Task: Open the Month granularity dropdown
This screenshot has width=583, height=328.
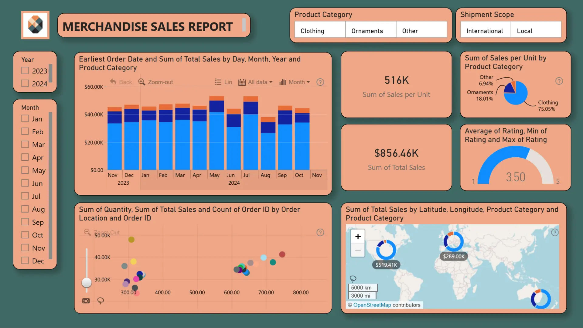Action: pyautogui.click(x=295, y=82)
